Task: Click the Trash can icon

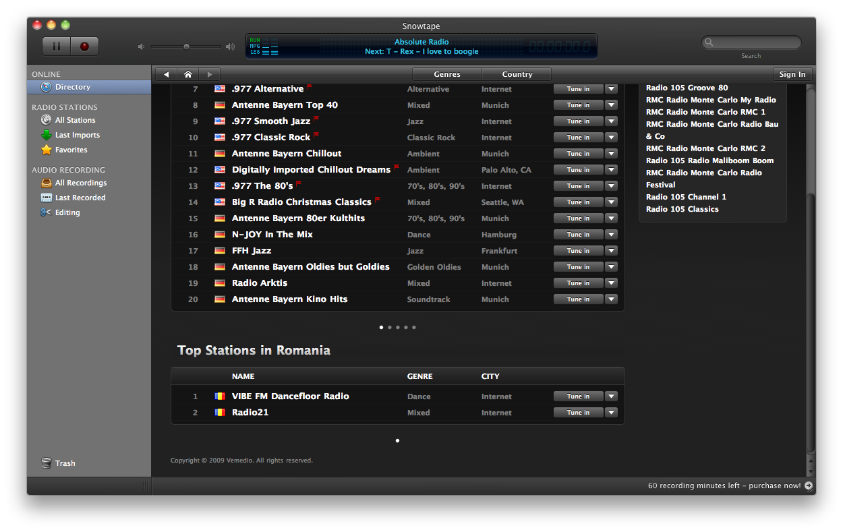Action: [46, 463]
